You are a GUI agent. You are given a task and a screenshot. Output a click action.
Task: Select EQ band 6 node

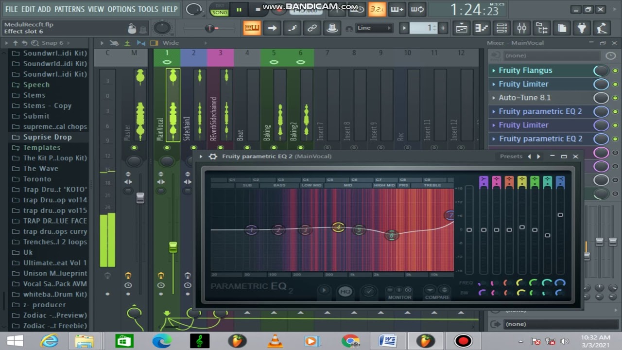point(392,235)
